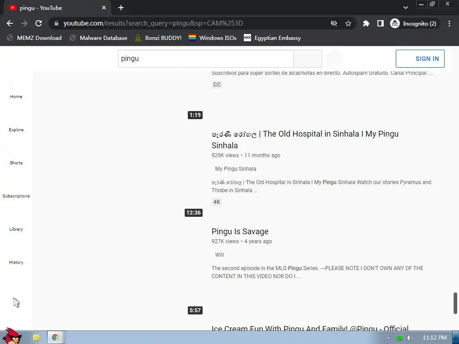Click the 927K views • 4 years ago text

242,241
